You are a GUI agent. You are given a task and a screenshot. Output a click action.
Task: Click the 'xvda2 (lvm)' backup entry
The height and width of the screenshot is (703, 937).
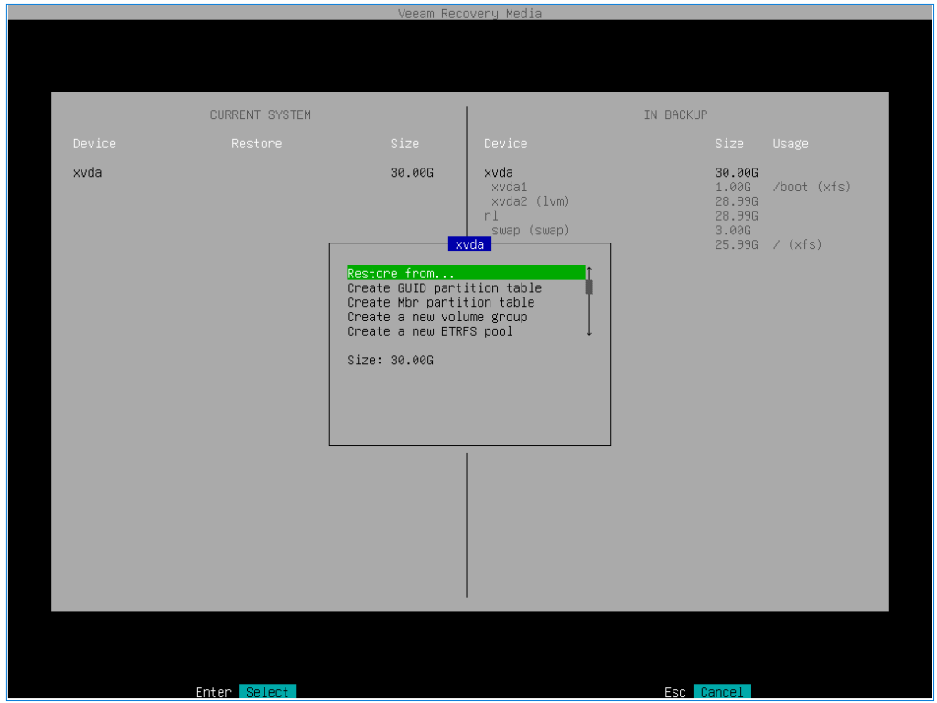click(531, 201)
